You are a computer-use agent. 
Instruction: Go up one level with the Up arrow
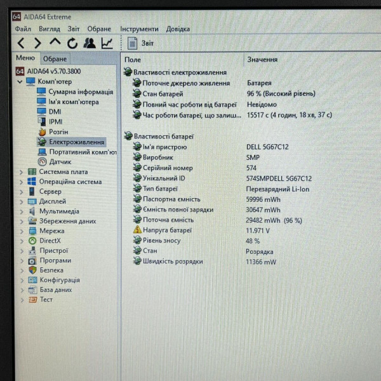pos(55,42)
